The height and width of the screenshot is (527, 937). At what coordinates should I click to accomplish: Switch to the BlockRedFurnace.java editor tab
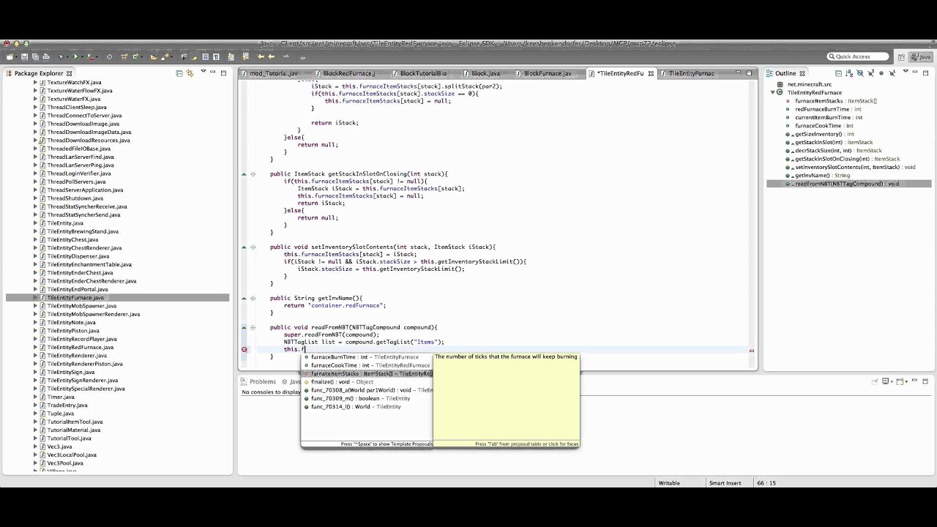pos(348,73)
